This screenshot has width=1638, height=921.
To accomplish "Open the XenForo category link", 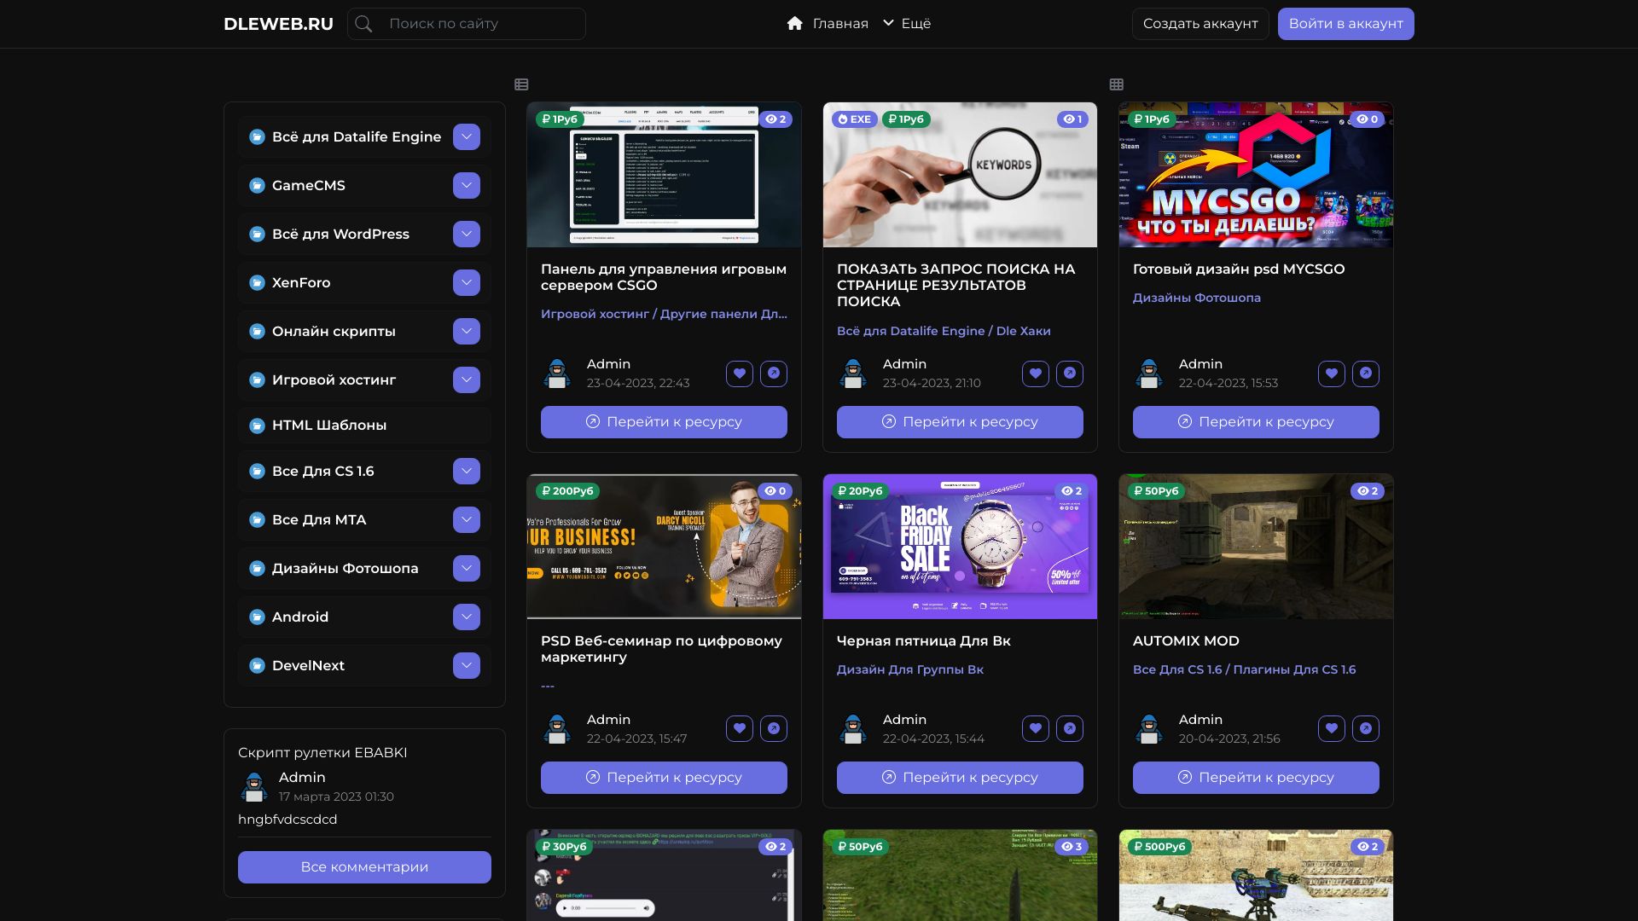I will [x=301, y=283].
